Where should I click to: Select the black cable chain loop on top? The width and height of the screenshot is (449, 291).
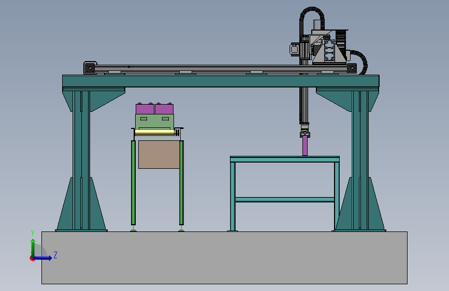click(x=312, y=18)
